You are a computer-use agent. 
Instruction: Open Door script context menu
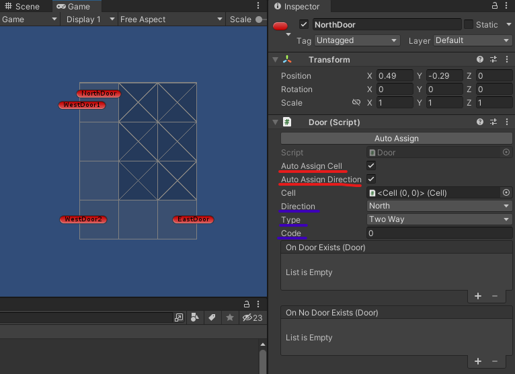point(507,122)
